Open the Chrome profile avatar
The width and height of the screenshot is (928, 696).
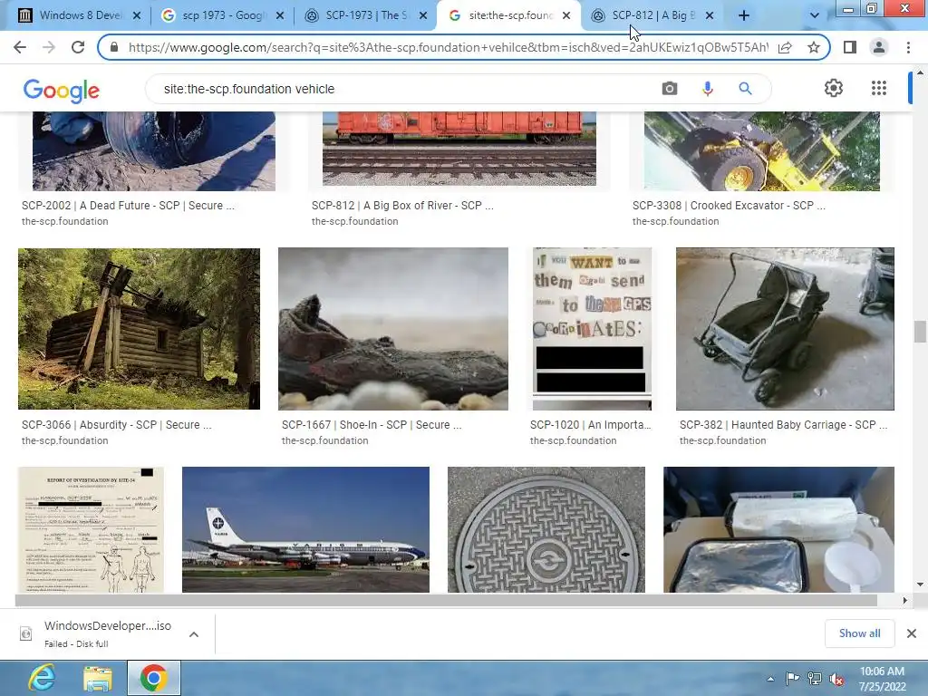tap(879, 47)
